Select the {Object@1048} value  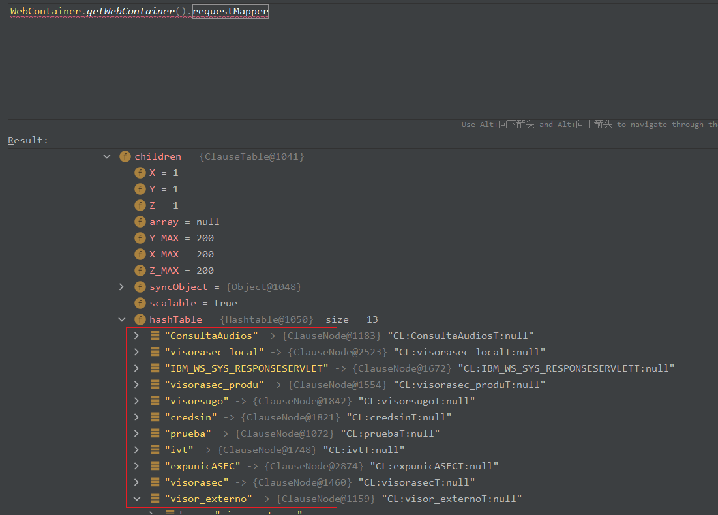point(263,287)
